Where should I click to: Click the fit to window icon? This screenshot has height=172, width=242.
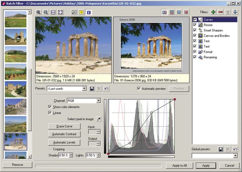60,12
